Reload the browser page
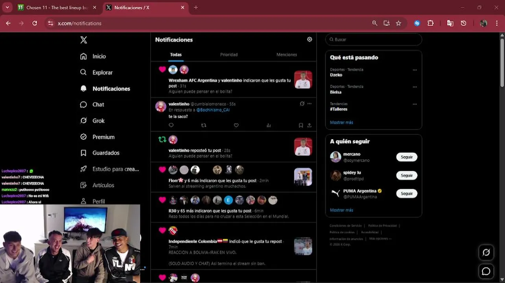The image size is (505, 283). [x=35, y=23]
